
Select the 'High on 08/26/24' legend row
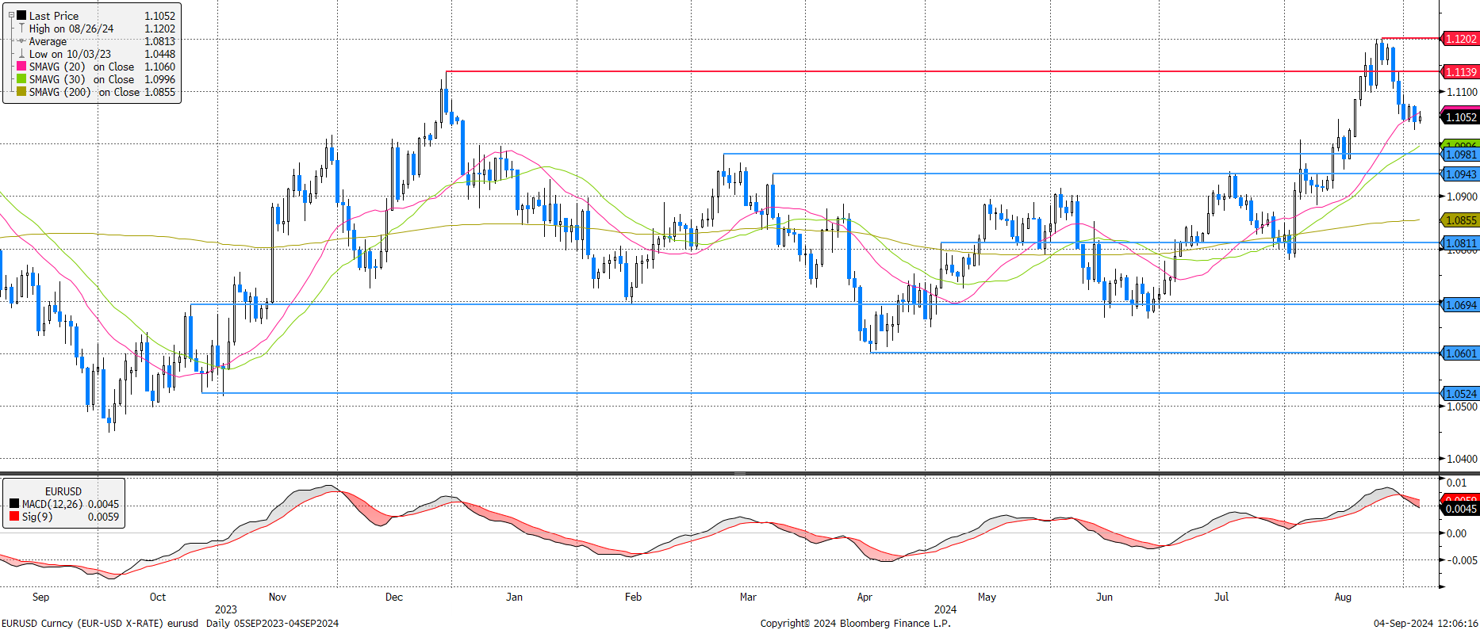tap(97, 29)
